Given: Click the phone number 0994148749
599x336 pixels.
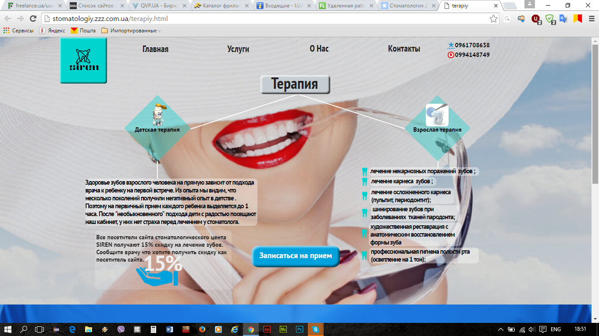Looking at the screenshot, I should coord(472,55).
